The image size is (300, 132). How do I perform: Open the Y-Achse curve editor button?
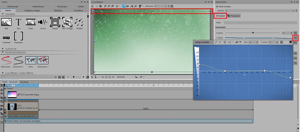(x=295, y=38)
